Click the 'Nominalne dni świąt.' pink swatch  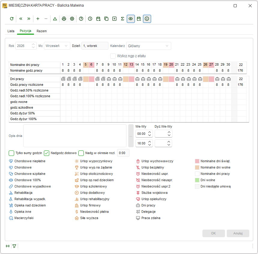[197, 161]
